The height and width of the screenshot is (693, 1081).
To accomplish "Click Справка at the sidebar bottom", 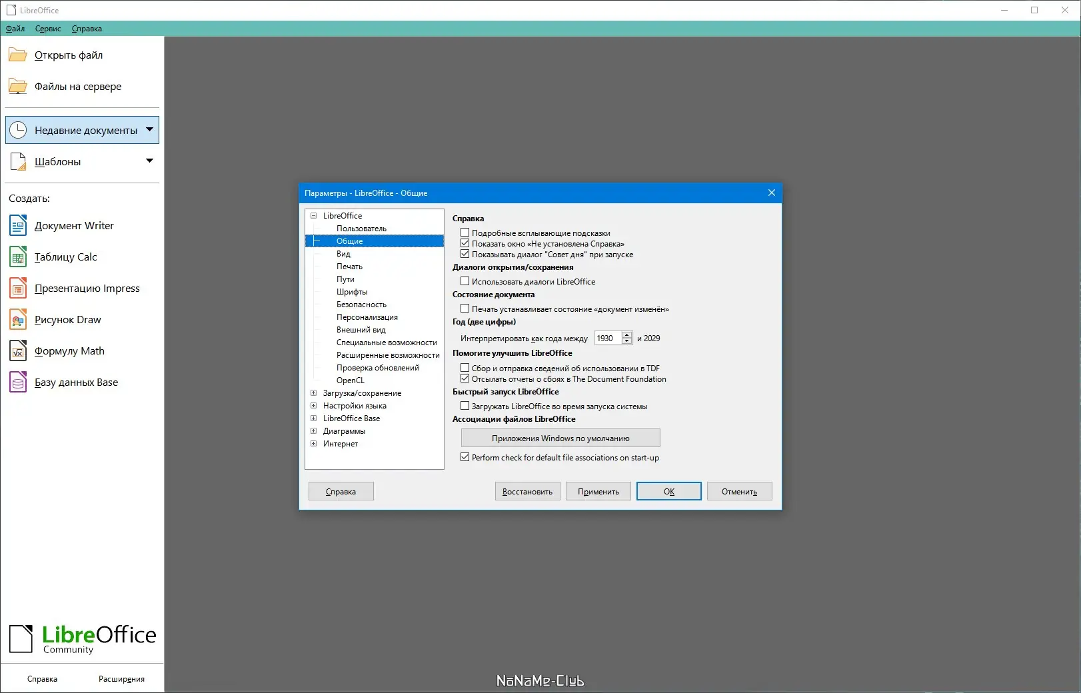I will coord(42,679).
